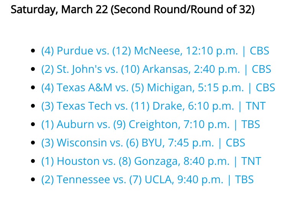Open the Auburn vs. Creighton game link

[x=150, y=124]
